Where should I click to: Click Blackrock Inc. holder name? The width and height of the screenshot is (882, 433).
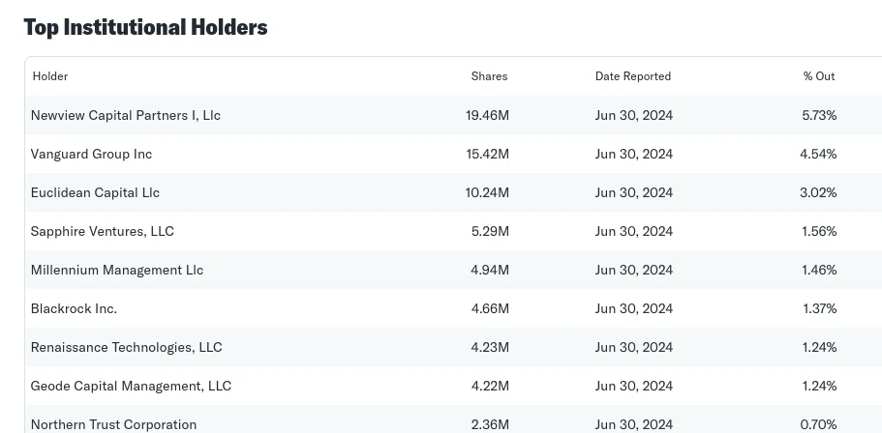coord(74,309)
